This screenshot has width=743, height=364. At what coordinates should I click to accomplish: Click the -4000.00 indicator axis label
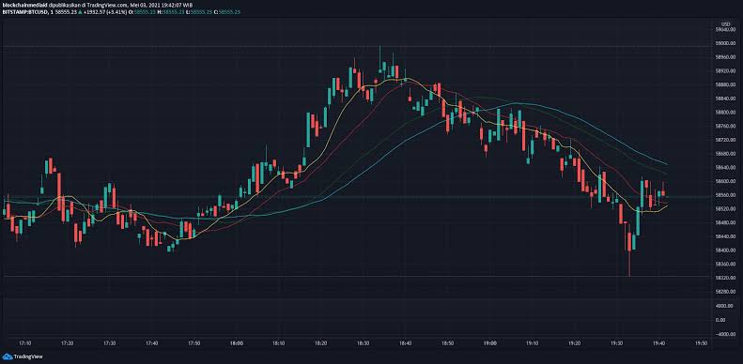[x=725, y=334]
